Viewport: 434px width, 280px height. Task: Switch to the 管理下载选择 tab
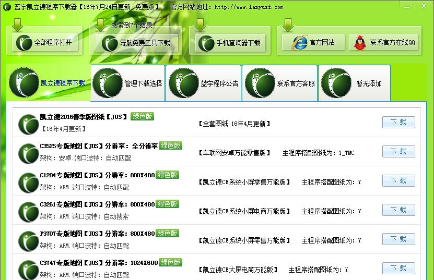pos(128,83)
